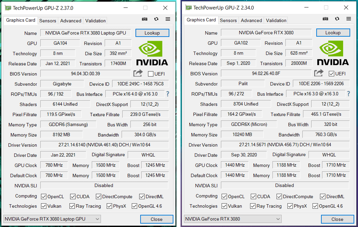Toggle CUDA checkbox in GPU-Z 2.34.0
This screenshot has height=227, width=358.
tap(253, 196)
